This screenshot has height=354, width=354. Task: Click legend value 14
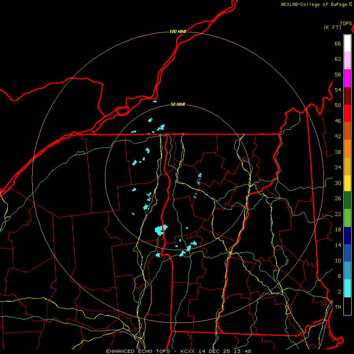tap(338, 245)
